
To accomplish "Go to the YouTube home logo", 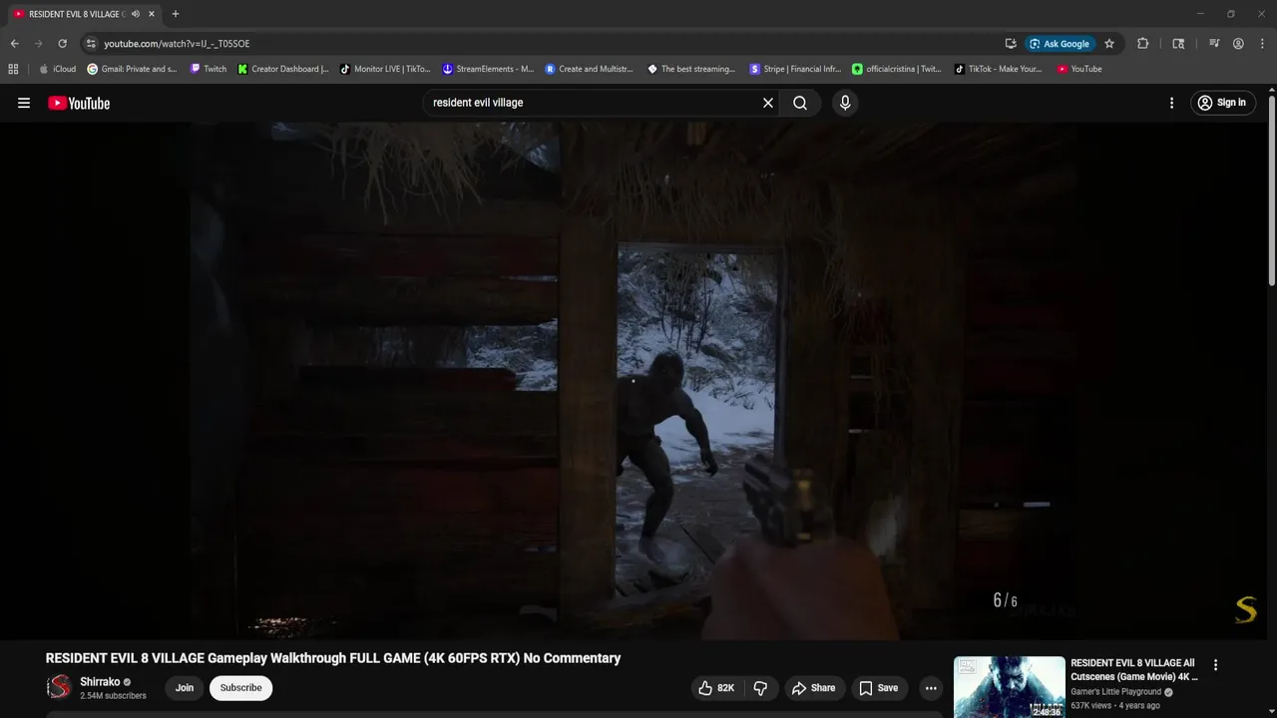I will point(79,103).
